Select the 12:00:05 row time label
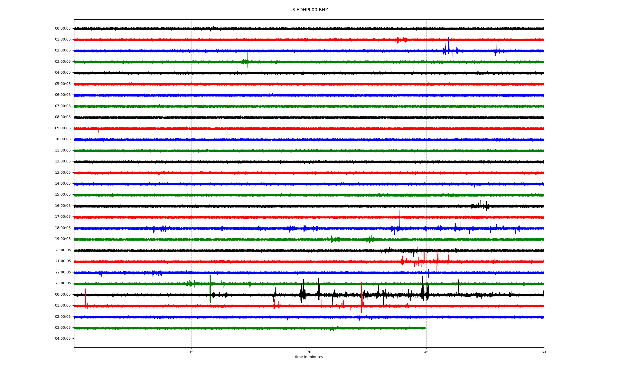The height and width of the screenshot is (386, 618). click(x=63, y=161)
